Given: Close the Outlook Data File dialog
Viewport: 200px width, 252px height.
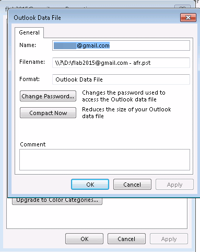Looking at the screenshot, I should pos(188,18).
